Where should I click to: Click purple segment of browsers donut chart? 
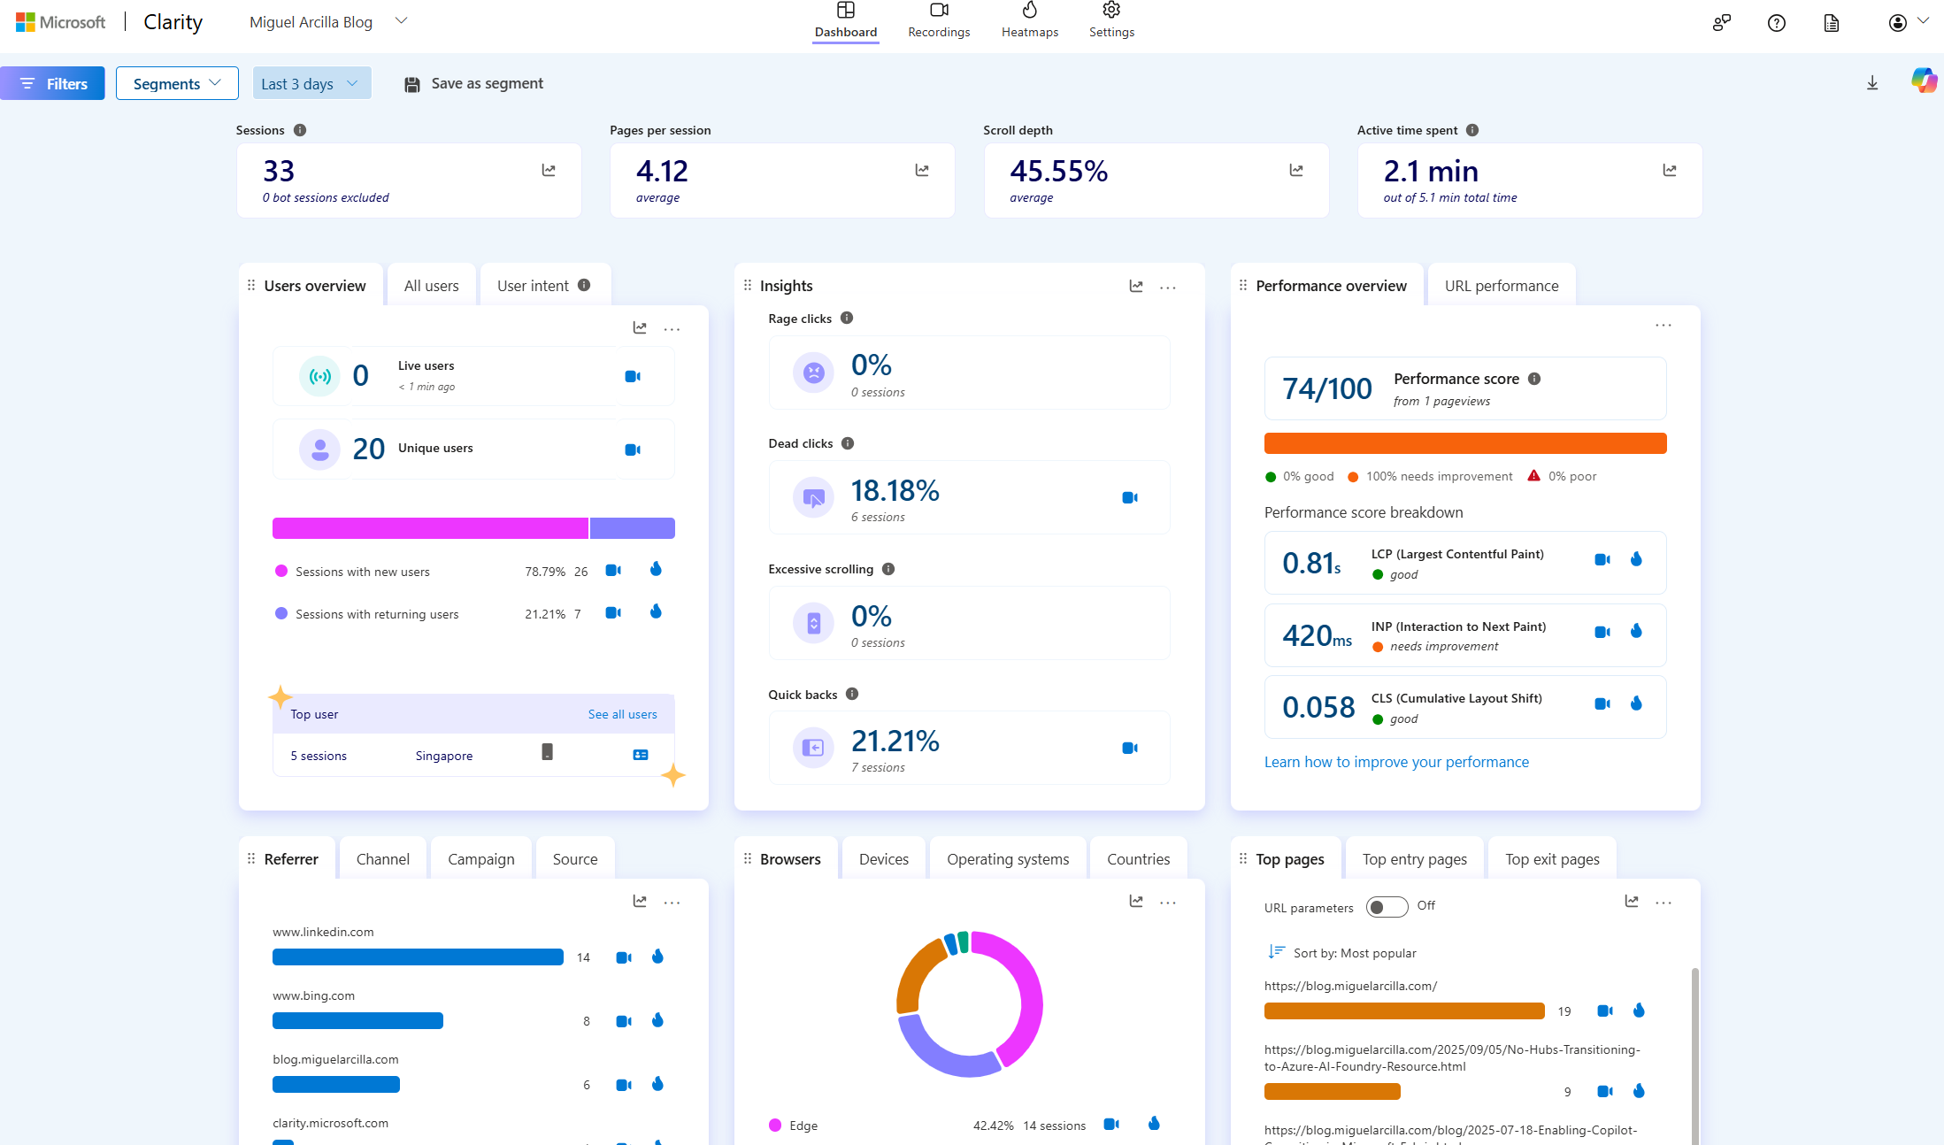tap(945, 1051)
